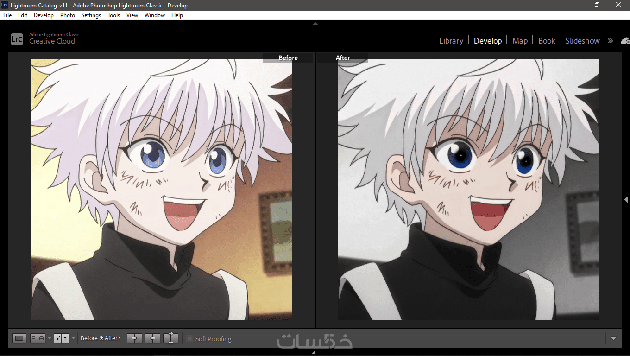630x356 pixels.
Task: Click the After image preview
Action: pyautogui.click(x=468, y=190)
